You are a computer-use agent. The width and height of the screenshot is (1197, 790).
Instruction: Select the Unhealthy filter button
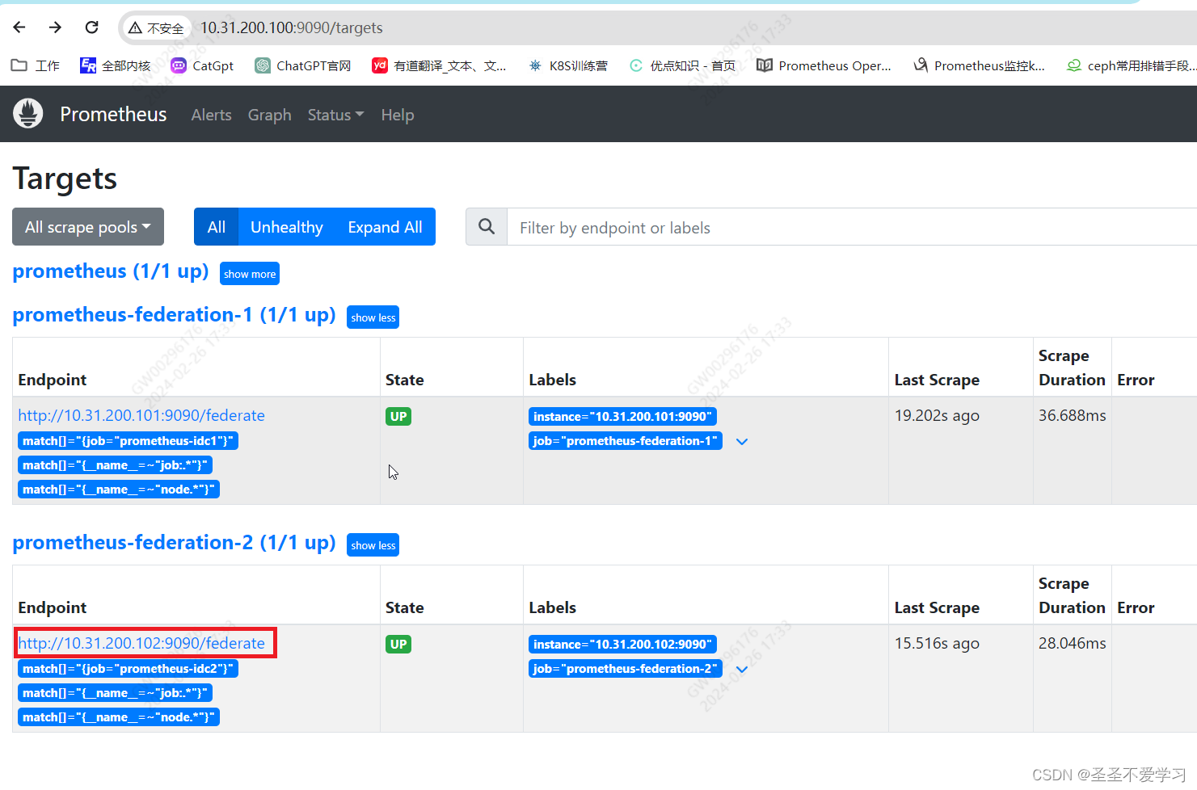pos(287,227)
